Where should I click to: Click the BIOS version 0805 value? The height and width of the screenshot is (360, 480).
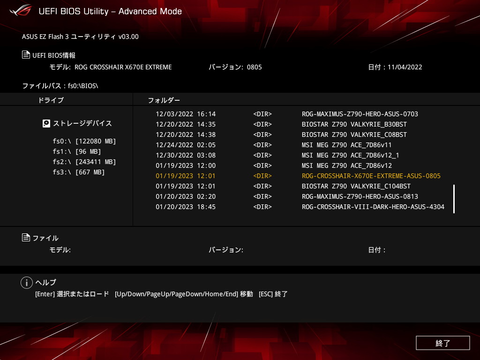(x=255, y=67)
